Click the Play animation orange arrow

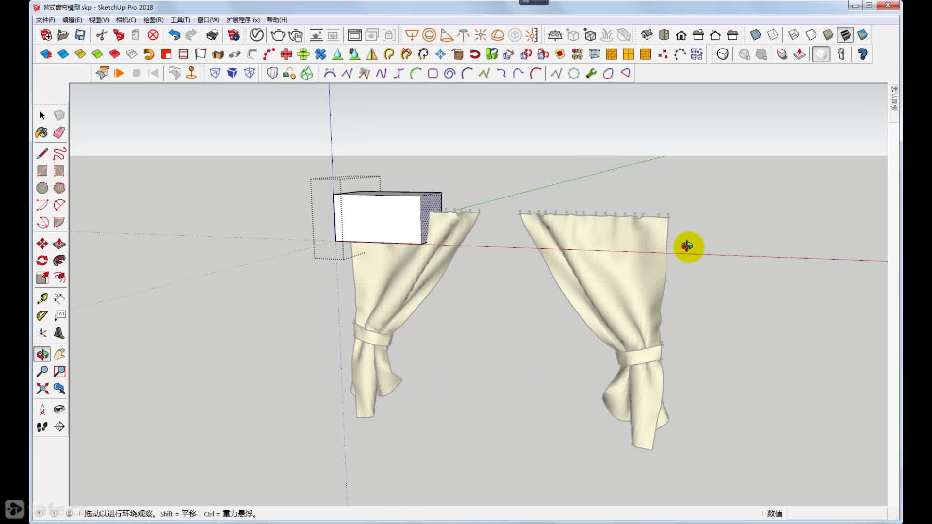[x=119, y=73]
